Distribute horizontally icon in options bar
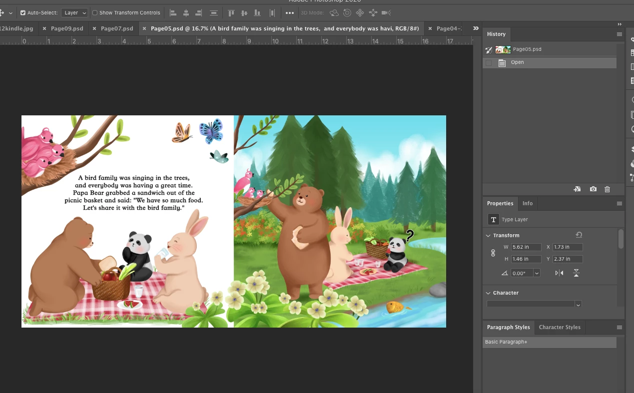 point(214,13)
